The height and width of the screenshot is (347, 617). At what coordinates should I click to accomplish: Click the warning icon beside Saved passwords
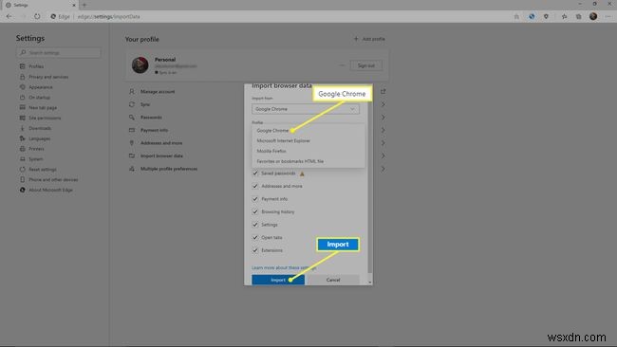click(x=302, y=173)
